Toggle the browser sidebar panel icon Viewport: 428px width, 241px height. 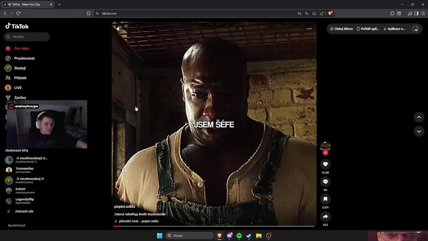416,13
